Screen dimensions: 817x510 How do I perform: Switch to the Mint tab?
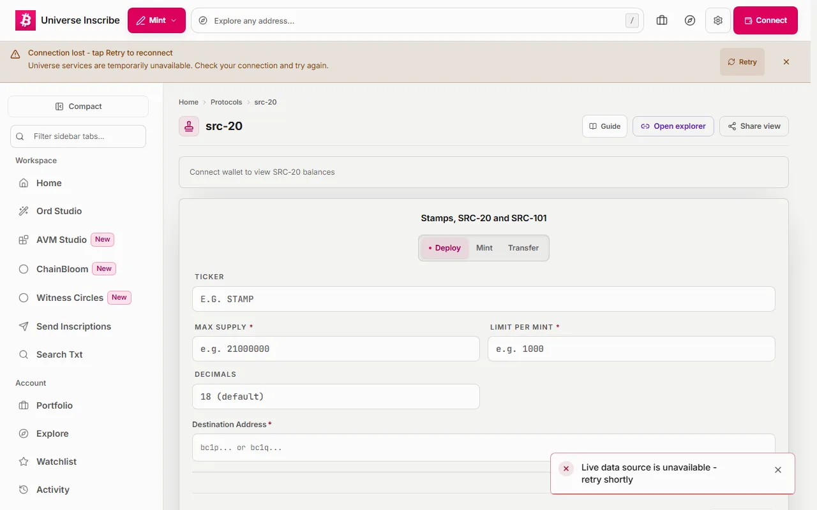coord(484,248)
